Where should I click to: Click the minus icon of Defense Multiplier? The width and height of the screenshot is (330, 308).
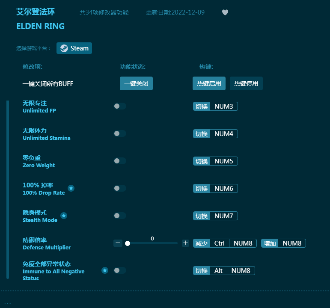118,243
